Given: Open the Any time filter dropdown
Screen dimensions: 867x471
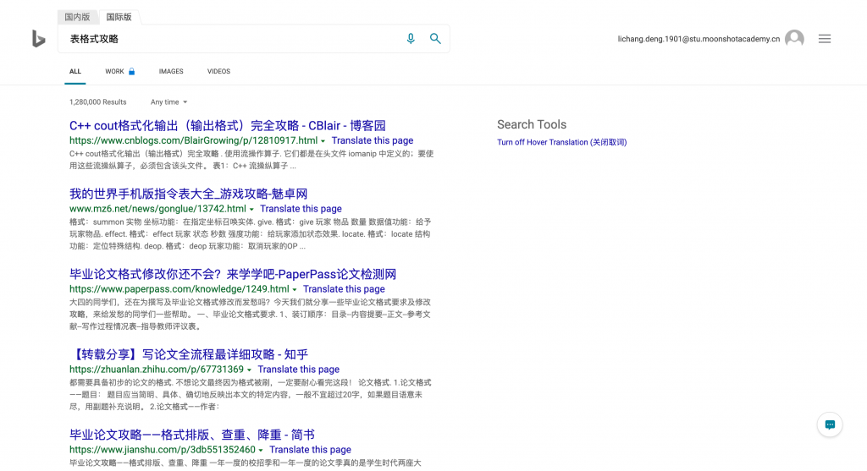Looking at the screenshot, I should [x=168, y=102].
